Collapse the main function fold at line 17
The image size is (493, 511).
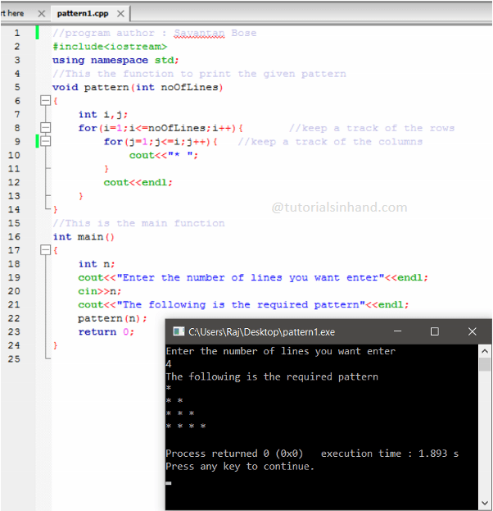point(45,250)
